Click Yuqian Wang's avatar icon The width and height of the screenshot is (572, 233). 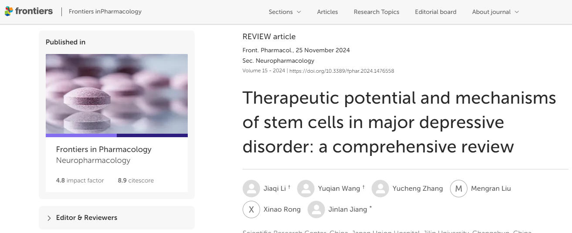point(305,189)
